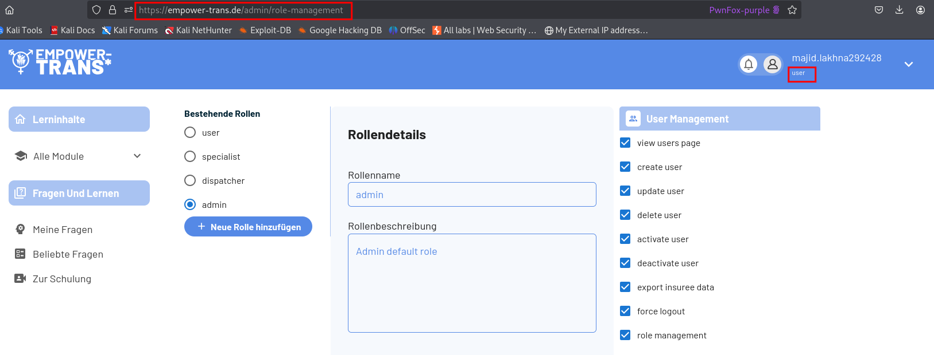This screenshot has width=934, height=355.
Task: Click the Bestehende Rollen heading
Action: [x=222, y=114]
